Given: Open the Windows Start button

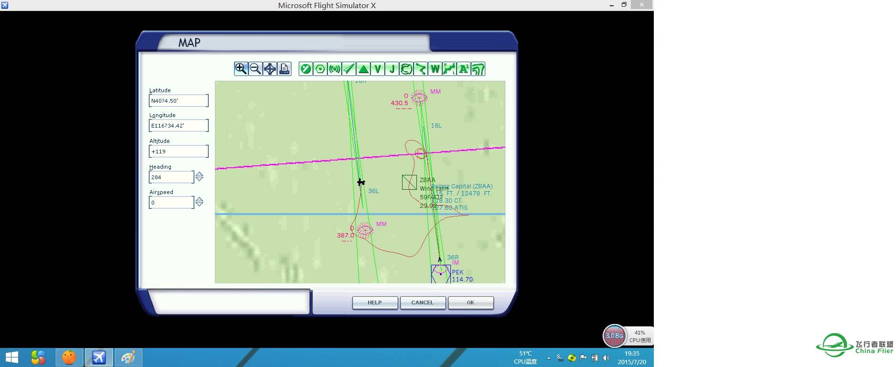Looking at the screenshot, I should point(11,357).
